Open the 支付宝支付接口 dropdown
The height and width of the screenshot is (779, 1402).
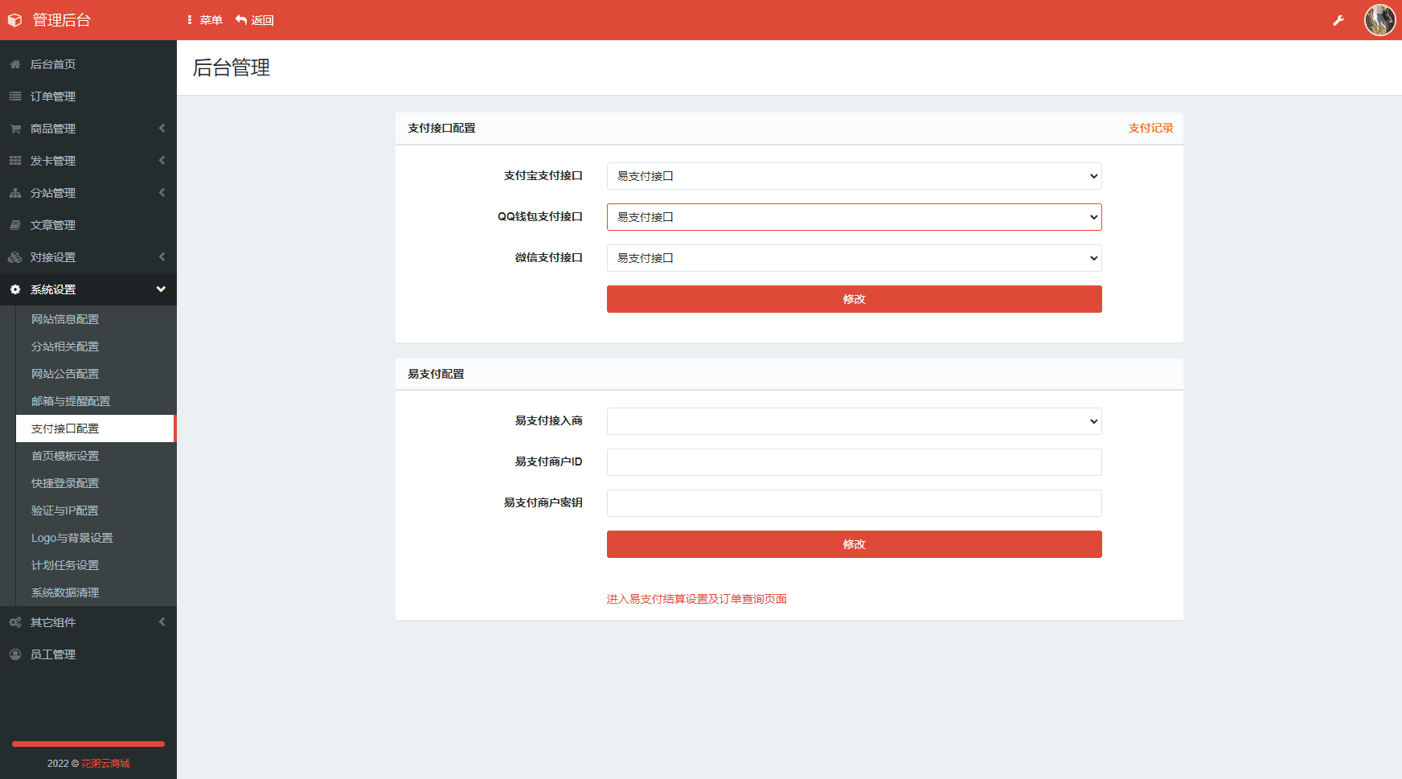coord(854,176)
